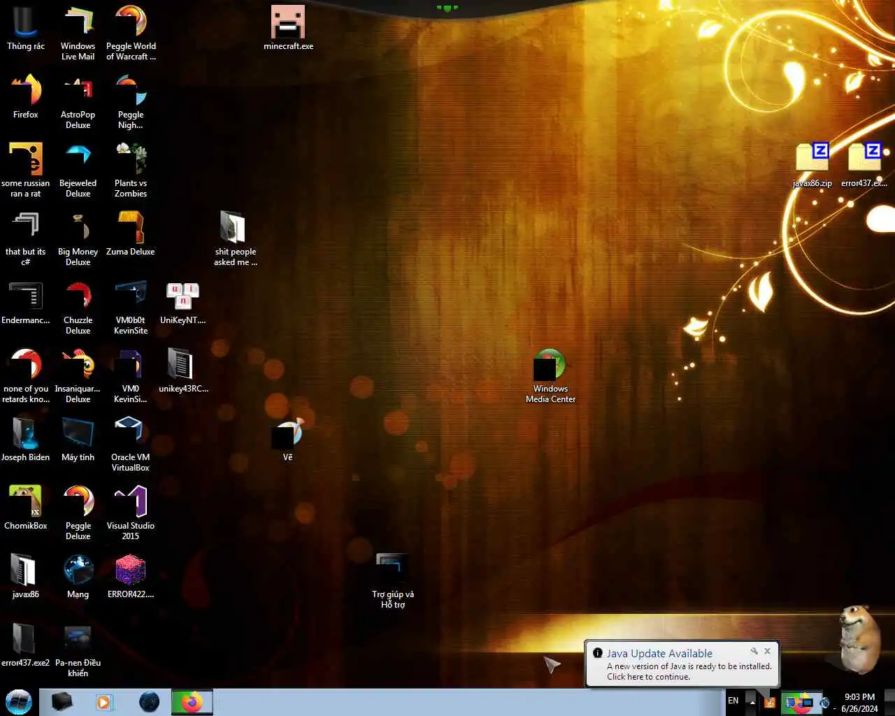Open the ChomikBox desktop icon
895x716 pixels.
(26, 508)
